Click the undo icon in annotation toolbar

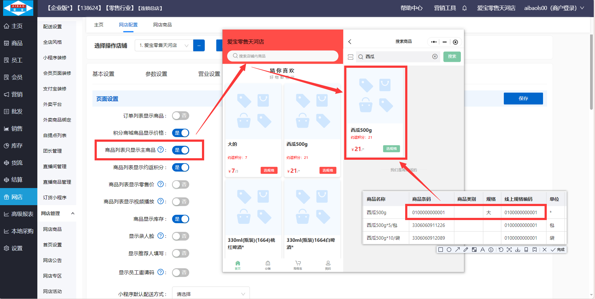pos(501,250)
